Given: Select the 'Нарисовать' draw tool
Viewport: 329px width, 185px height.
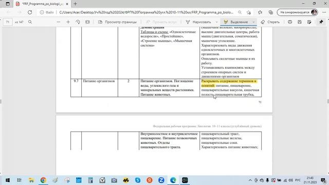Looking at the screenshot, I should tap(198, 22).
